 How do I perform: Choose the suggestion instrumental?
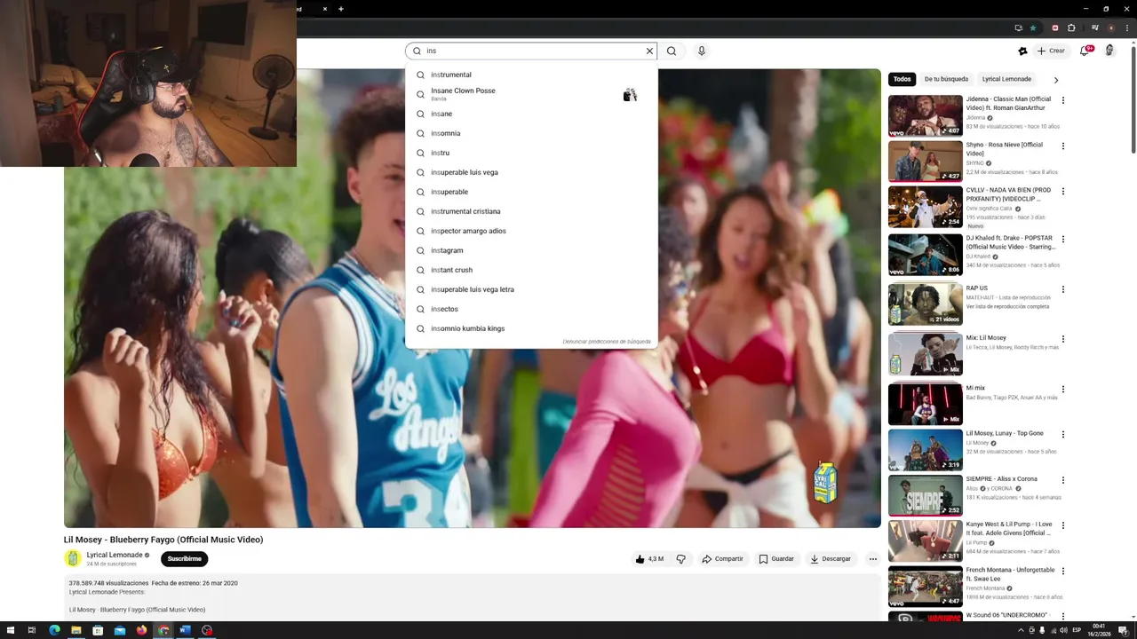pyautogui.click(x=531, y=75)
